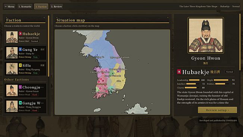This screenshot has width=243, height=137.
Task: Click the faction list scrollbar
Action: pos(49,46)
